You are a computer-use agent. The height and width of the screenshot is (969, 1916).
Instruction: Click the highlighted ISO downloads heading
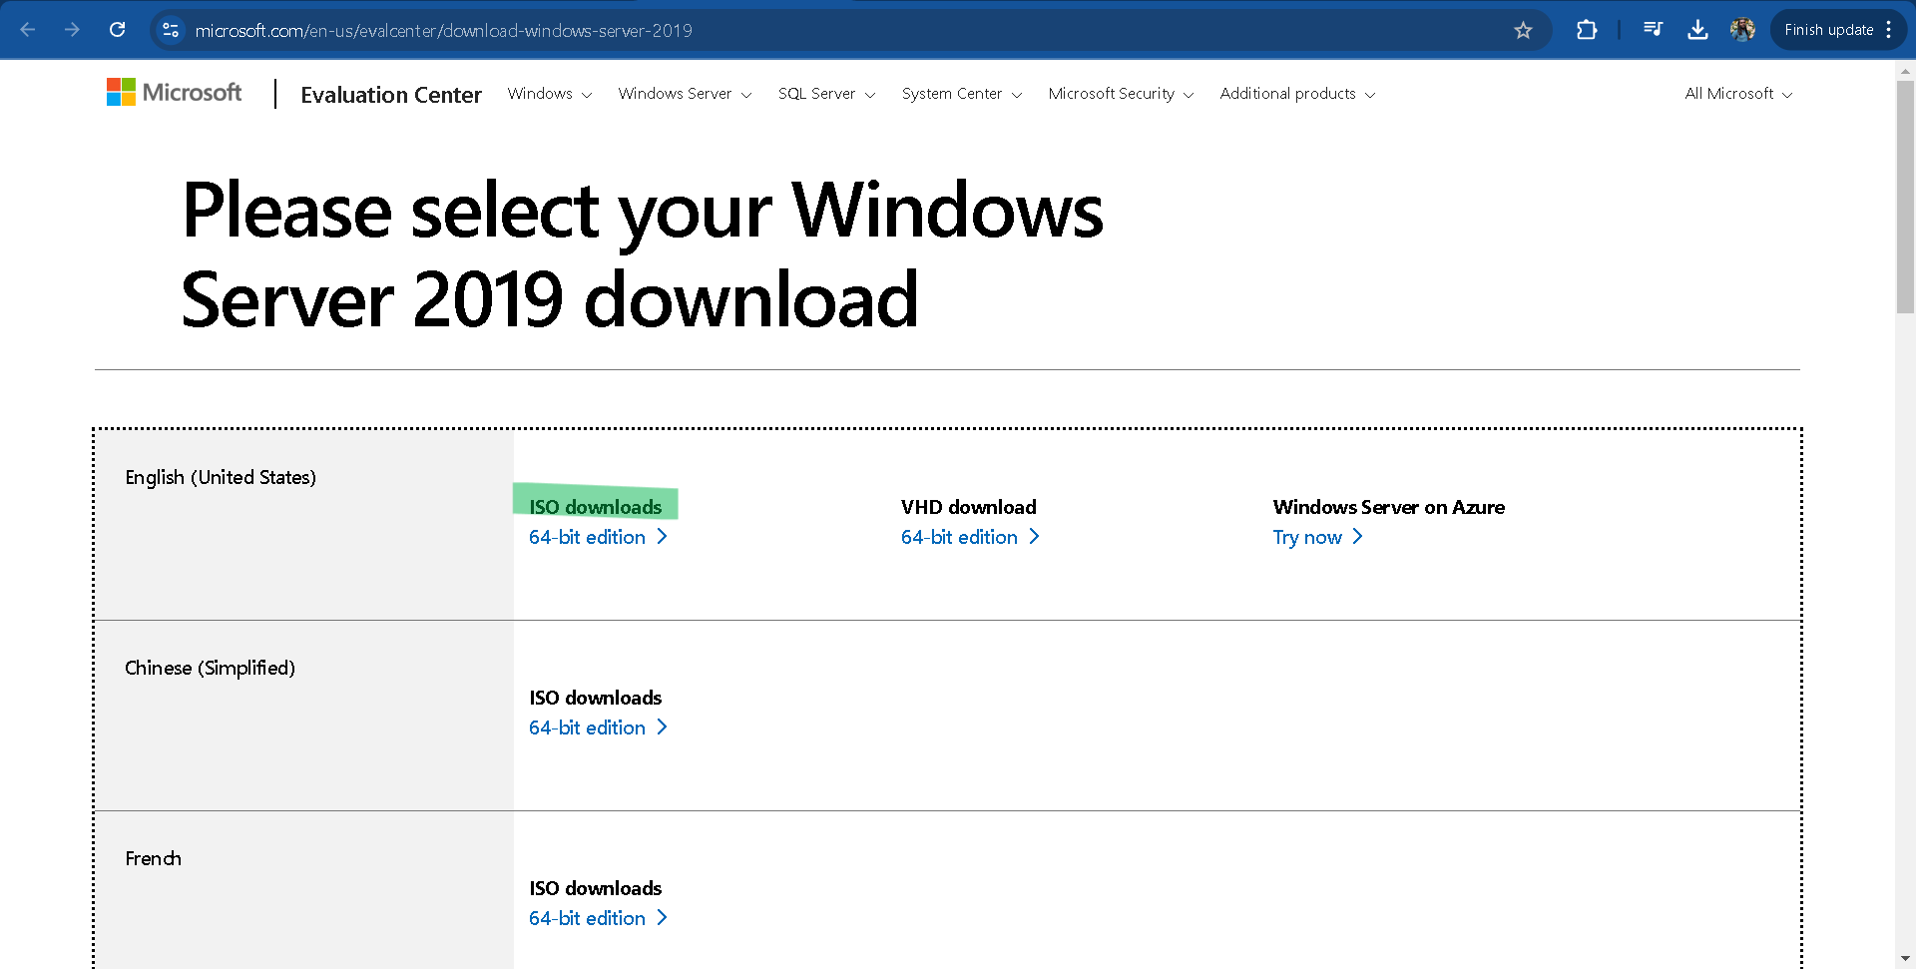pyautogui.click(x=596, y=507)
